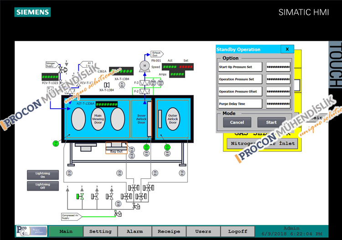Click the PB 01 pushbutton indicator
The height and width of the screenshot is (240, 342).
pyautogui.click(x=146, y=154)
